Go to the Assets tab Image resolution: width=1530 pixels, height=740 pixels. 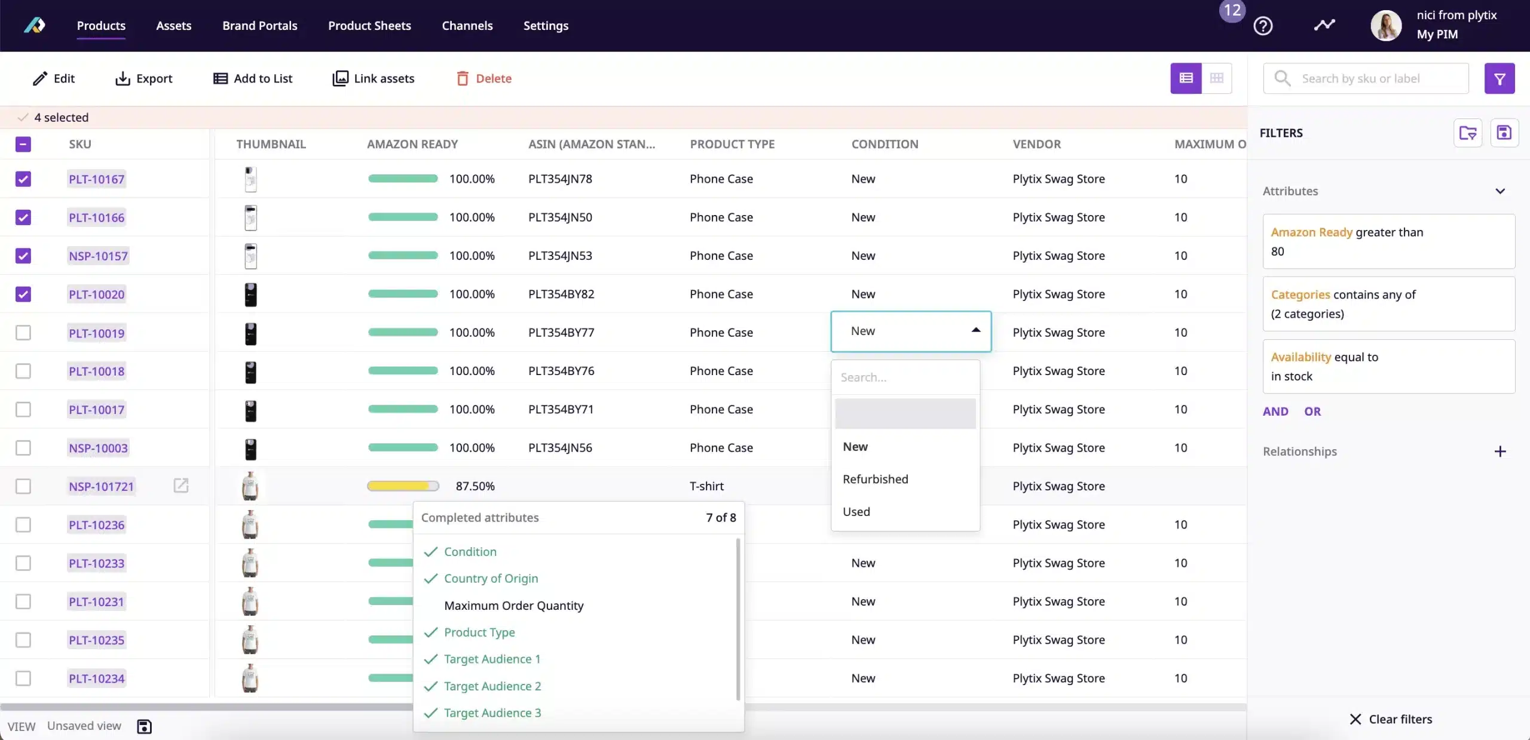[x=174, y=26]
